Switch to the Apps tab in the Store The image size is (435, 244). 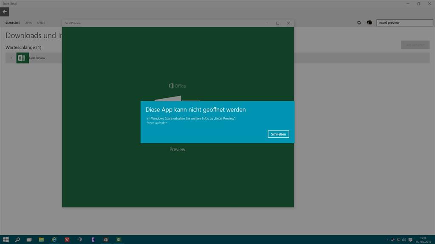coord(28,23)
